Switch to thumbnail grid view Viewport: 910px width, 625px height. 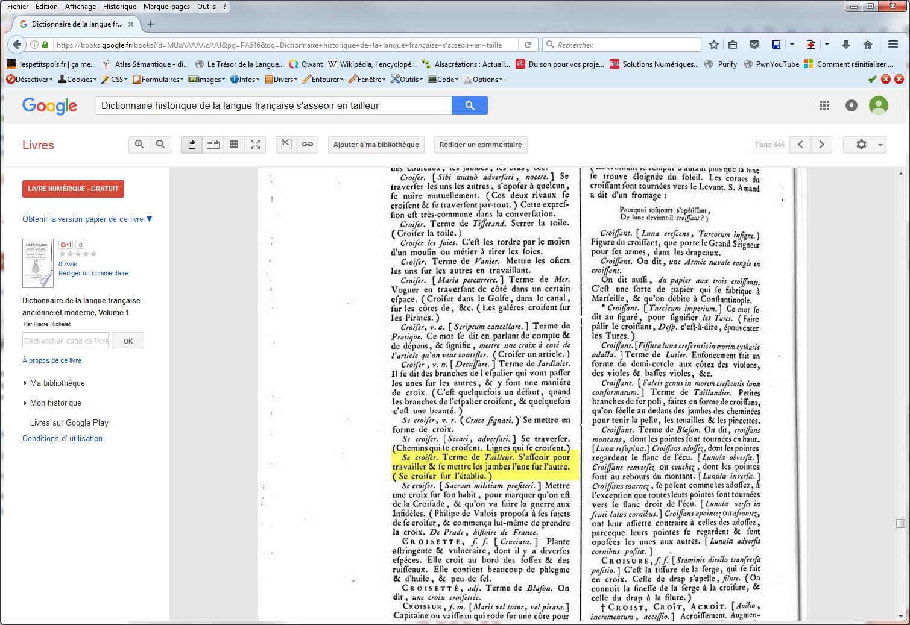tap(234, 145)
